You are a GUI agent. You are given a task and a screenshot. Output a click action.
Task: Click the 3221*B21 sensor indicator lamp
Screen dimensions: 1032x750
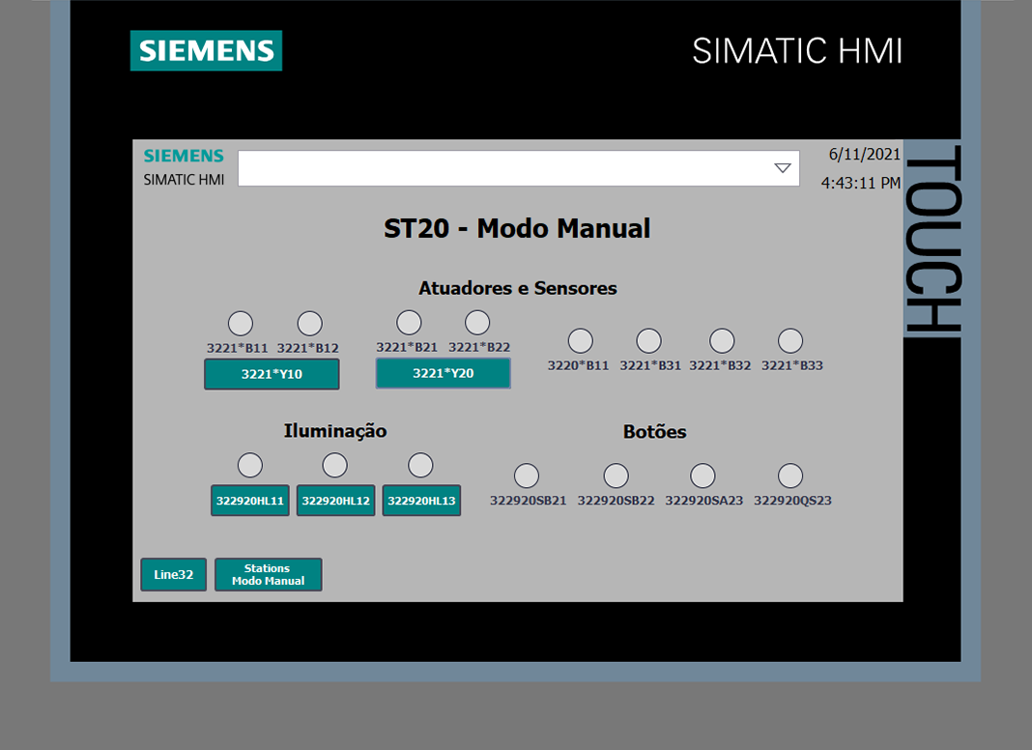click(x=409, y=323)
